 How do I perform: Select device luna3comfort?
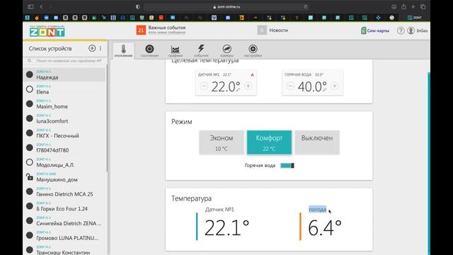click(64, 118)
